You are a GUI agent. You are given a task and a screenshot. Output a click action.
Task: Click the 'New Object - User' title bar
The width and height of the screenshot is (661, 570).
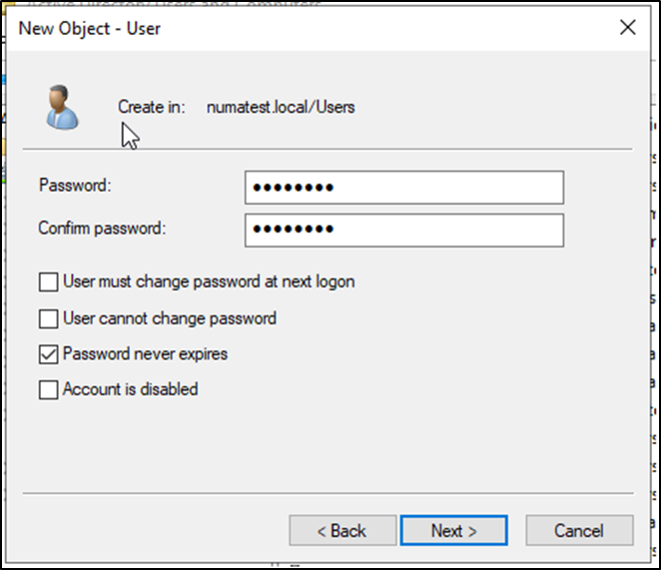300,28
